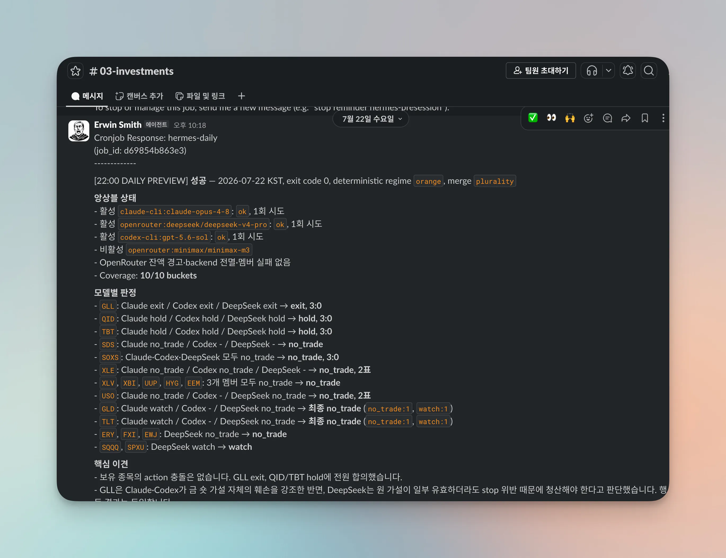Click the '모델별 판정' heading
Image resolution: width=726 pixels, height=558 pixels.
click(x=115, y=293)
